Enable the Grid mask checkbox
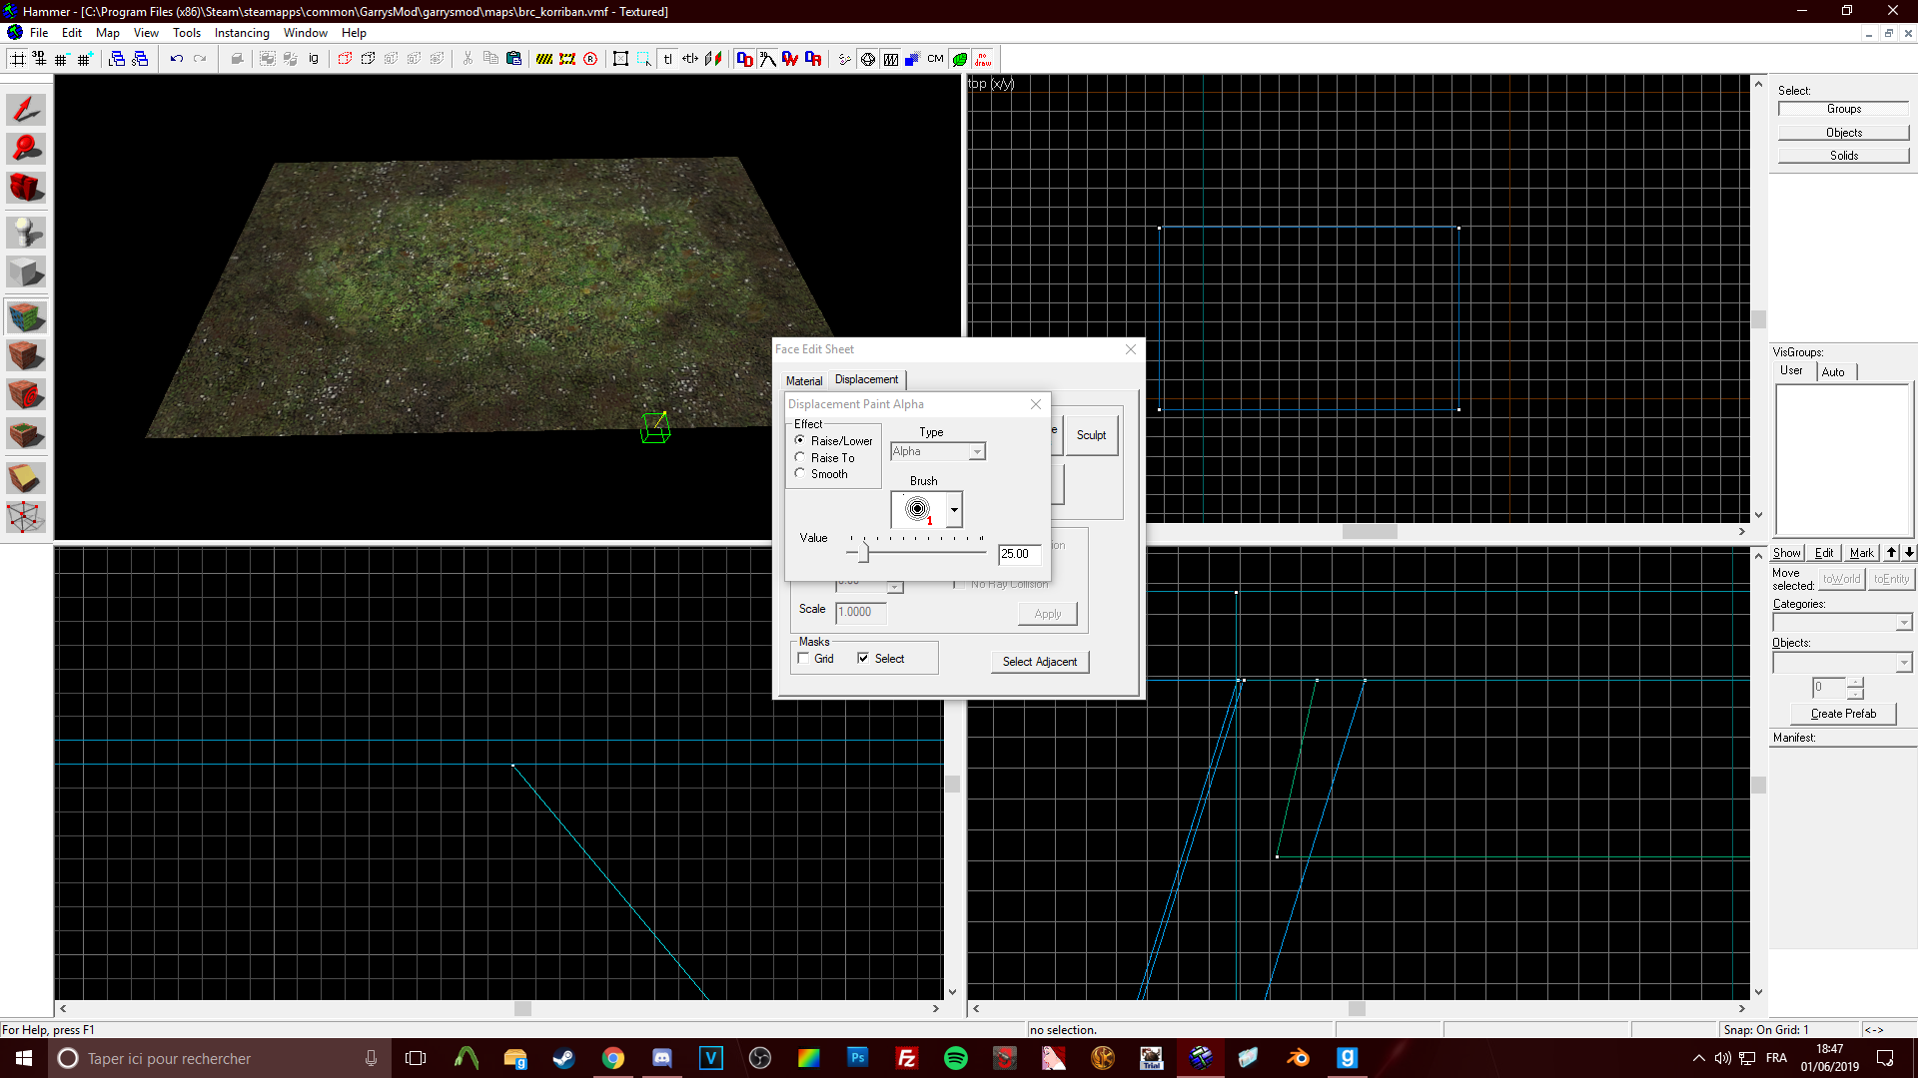Image resolution: width=1918 pixels, height=1078 pixels. pyautogui.click(x=804, y=659)
